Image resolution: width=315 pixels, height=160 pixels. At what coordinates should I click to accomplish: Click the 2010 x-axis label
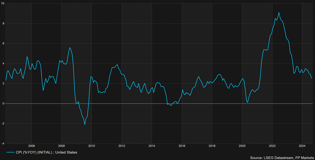[92, 146]
